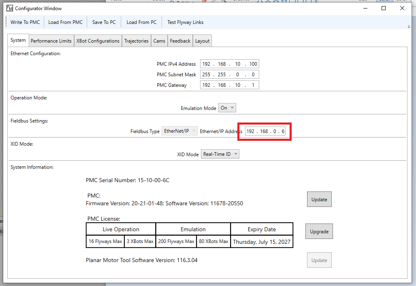This screenshot has width=416, height=286.
Task: Click the PMC IPv4 Address field
Action: click(229, 64)
